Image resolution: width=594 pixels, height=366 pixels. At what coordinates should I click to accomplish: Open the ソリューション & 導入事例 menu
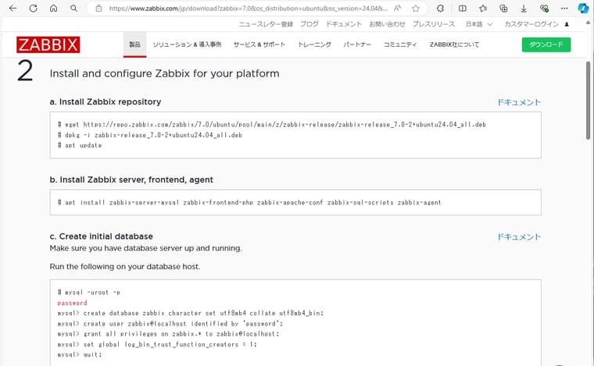[x=187, y=44]
